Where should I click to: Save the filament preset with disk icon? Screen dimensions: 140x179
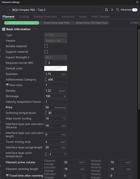pyautogui.click(x=107, y=10)
